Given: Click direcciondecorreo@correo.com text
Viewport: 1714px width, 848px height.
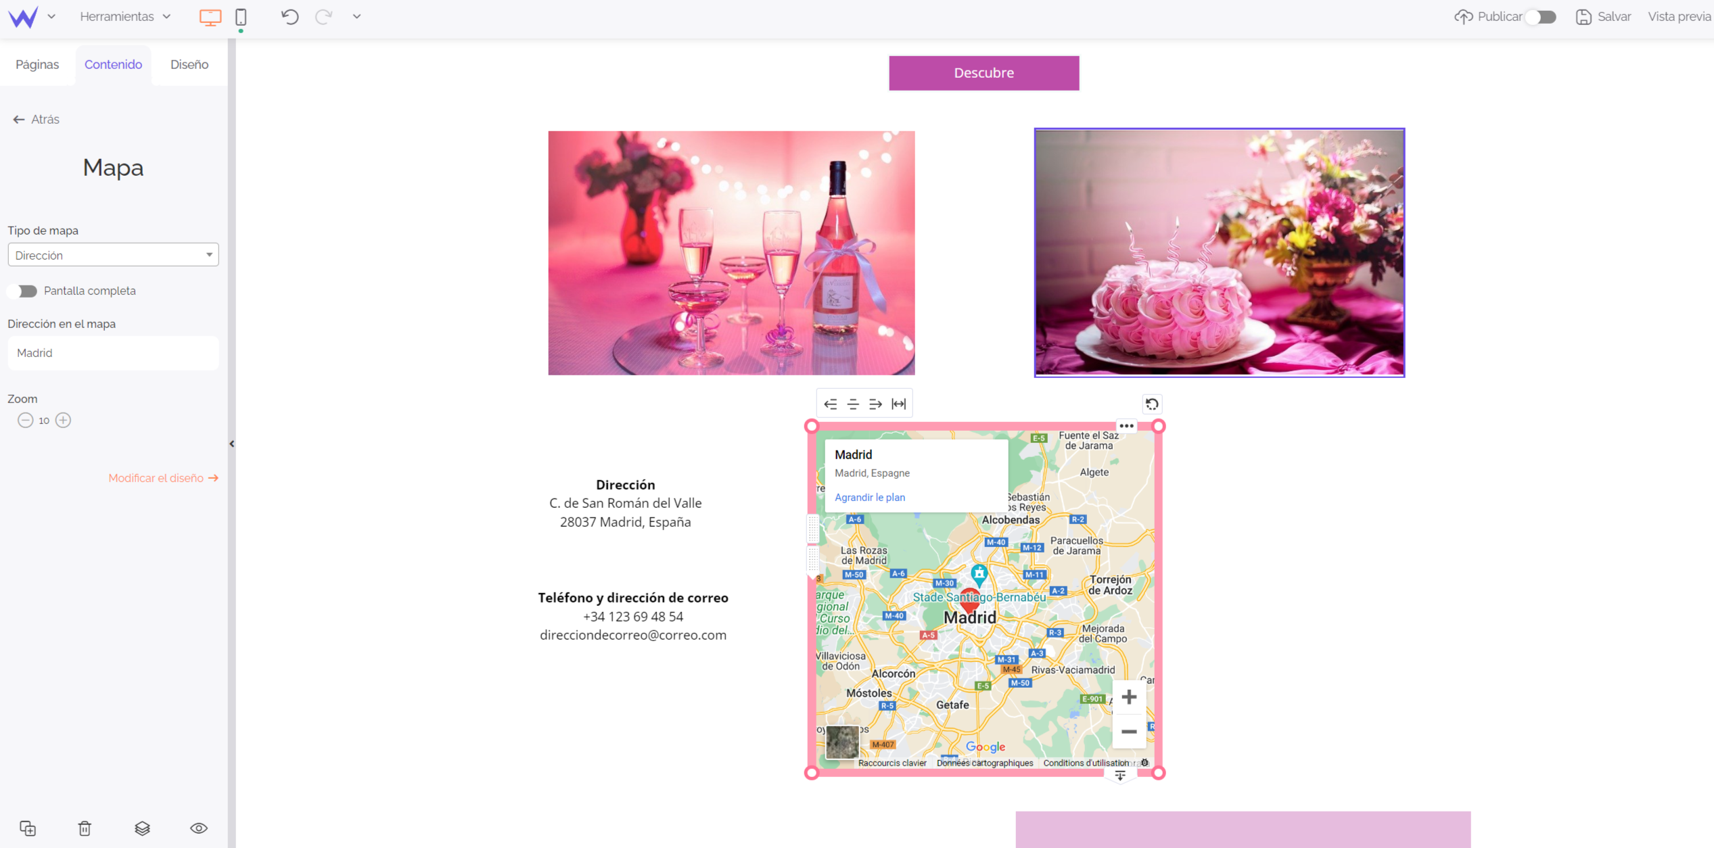Looking at the screenshot, I should pos(633,635).
